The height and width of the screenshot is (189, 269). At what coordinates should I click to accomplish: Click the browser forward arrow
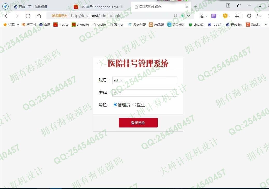click(x=17, y=16)
